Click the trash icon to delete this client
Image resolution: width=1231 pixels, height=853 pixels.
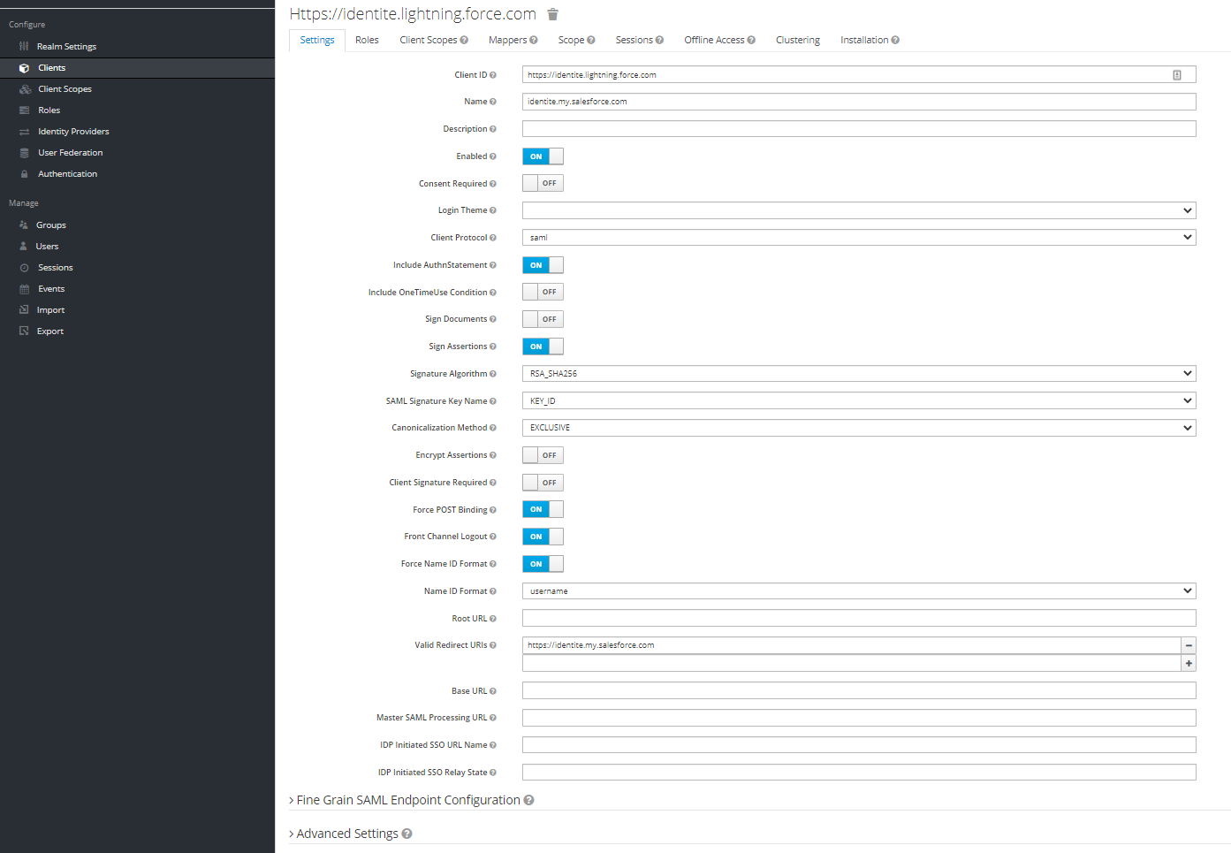[552, 14]
